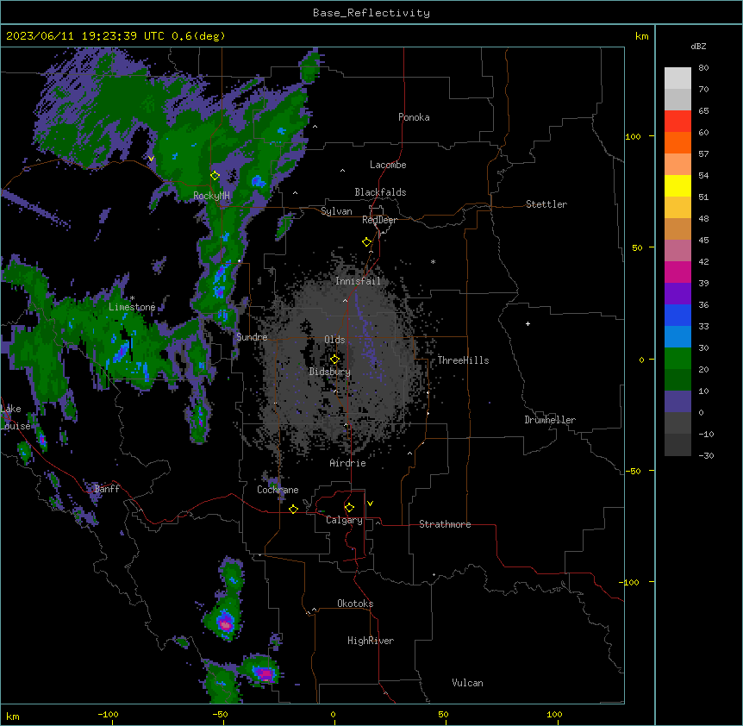Click the Airdrie city label

point(348,463)
